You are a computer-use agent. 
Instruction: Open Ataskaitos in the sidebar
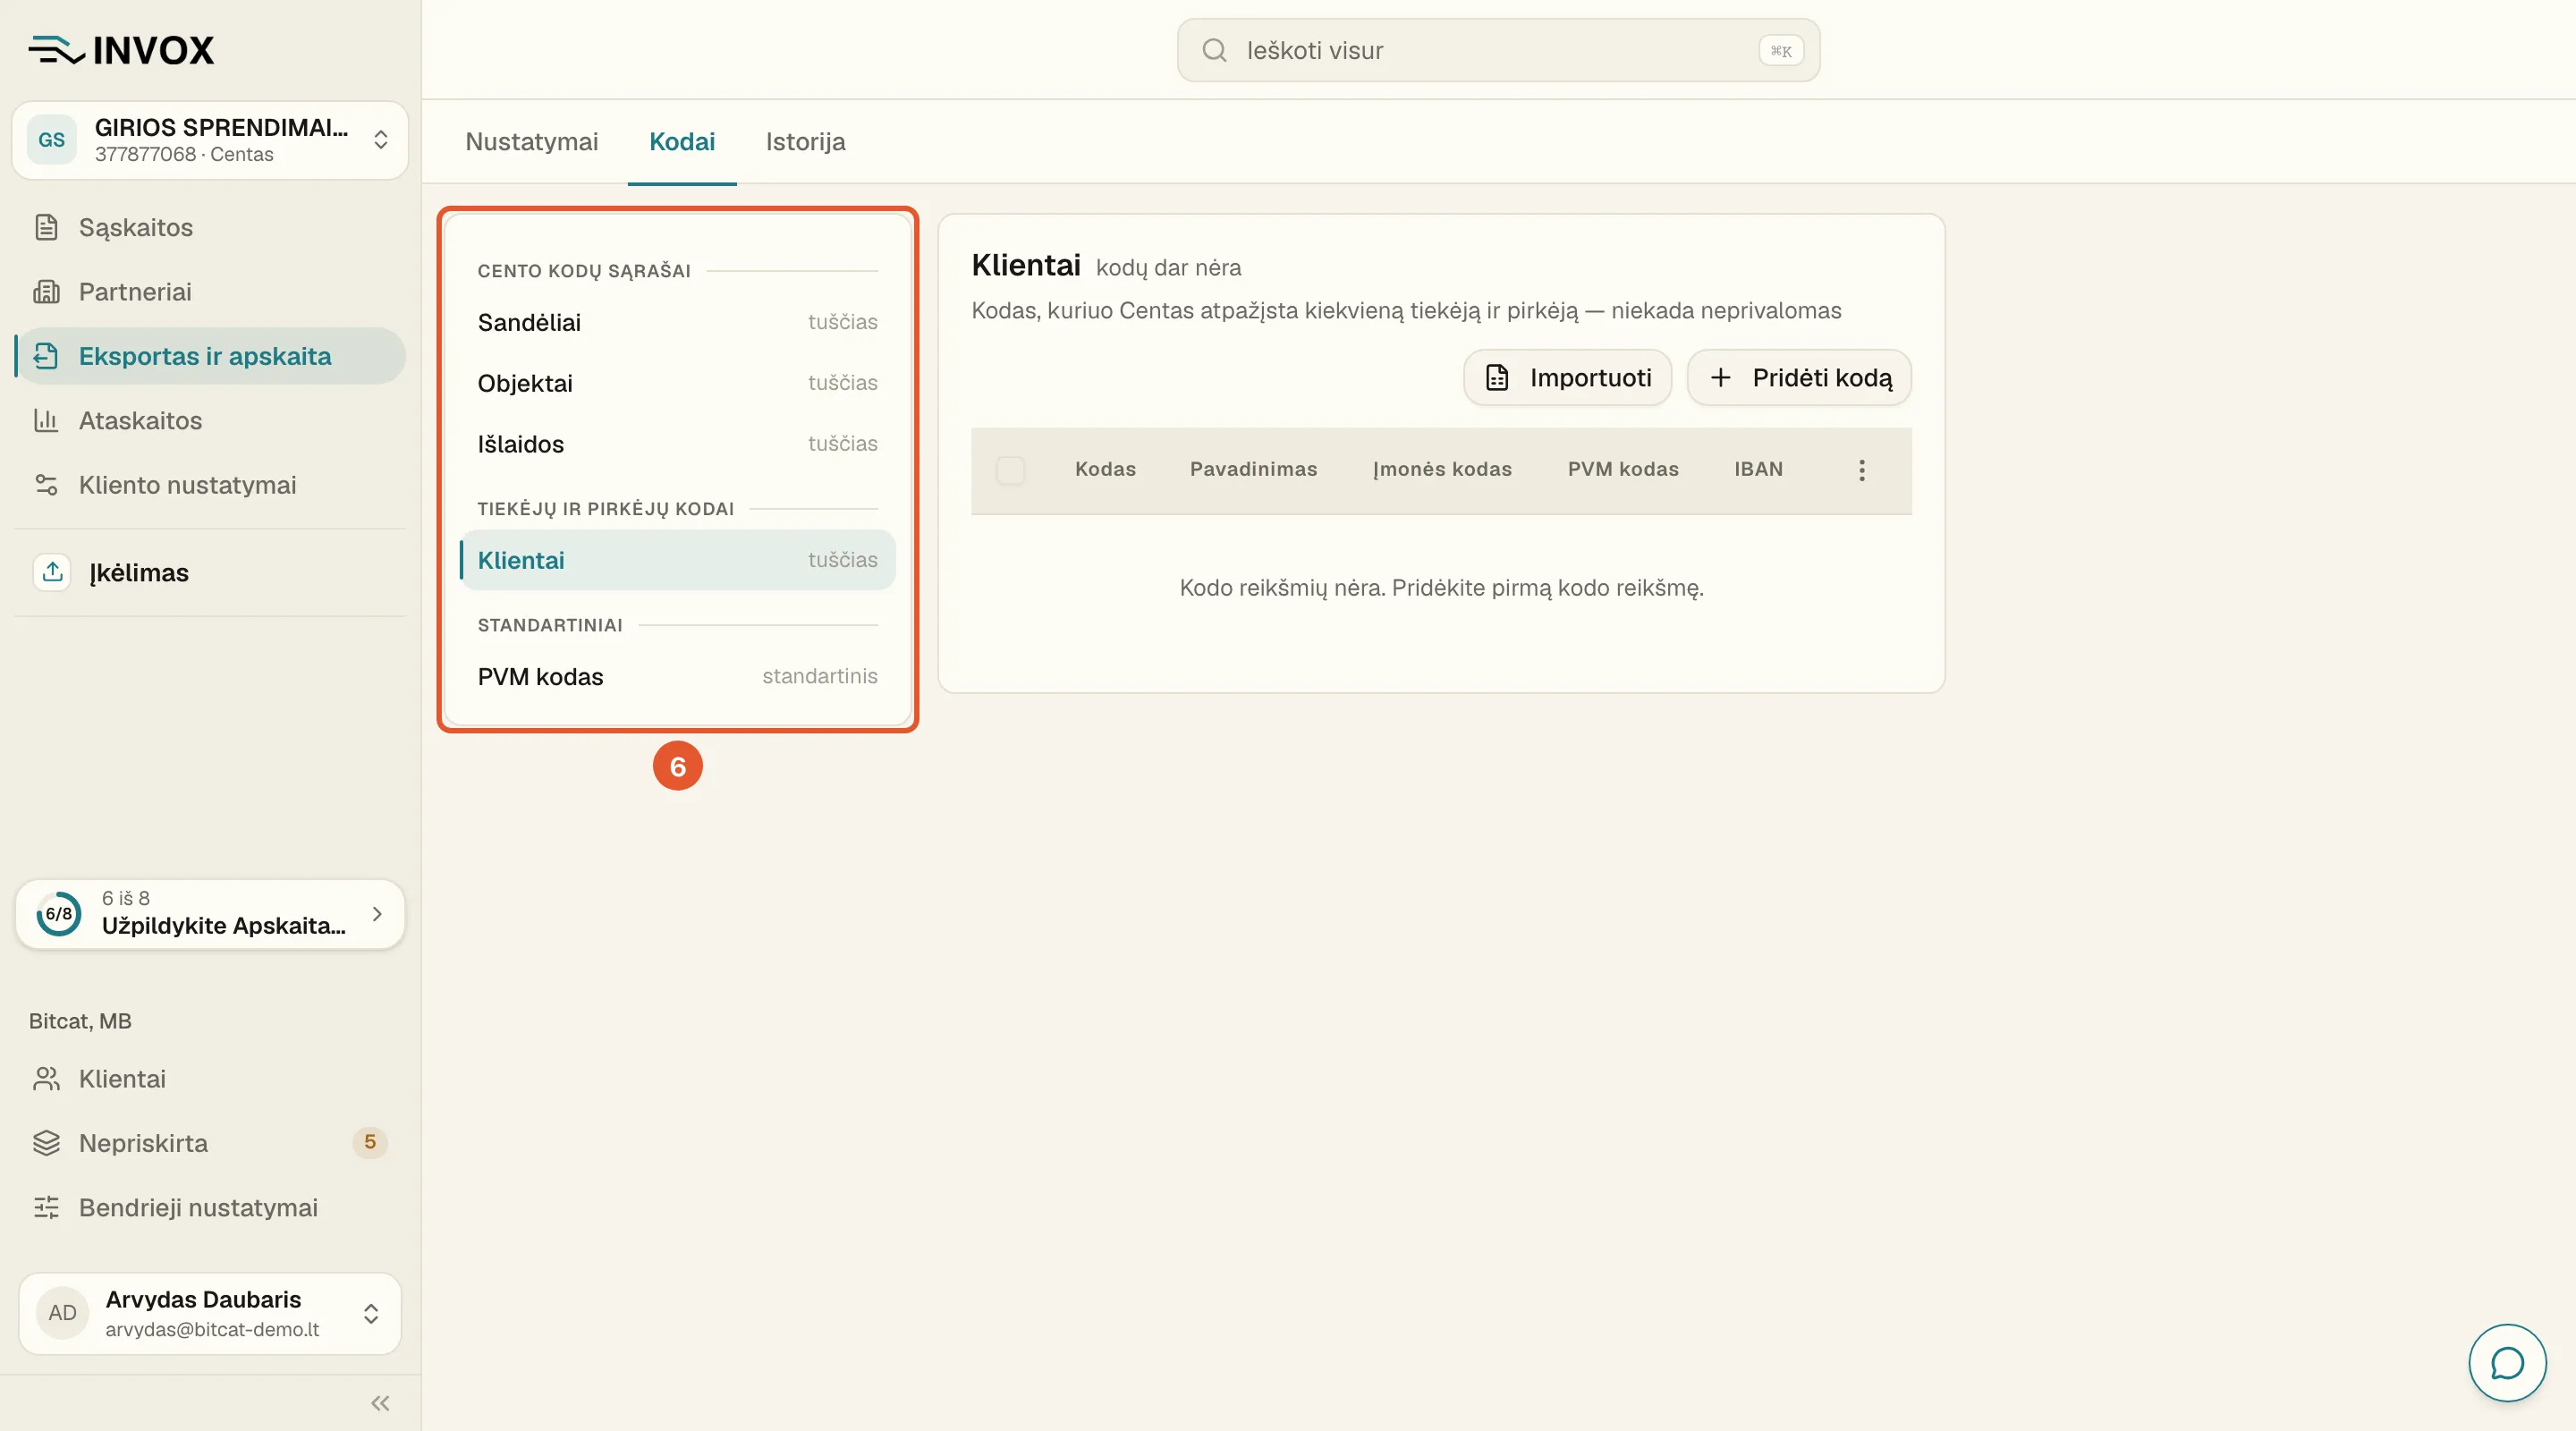pyautogui.click(x=210, y=420)
